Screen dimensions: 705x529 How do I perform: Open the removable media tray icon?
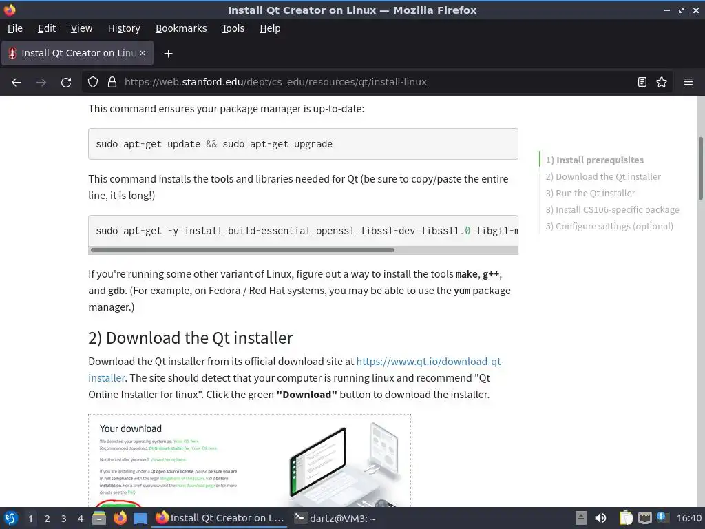point(581,518)
